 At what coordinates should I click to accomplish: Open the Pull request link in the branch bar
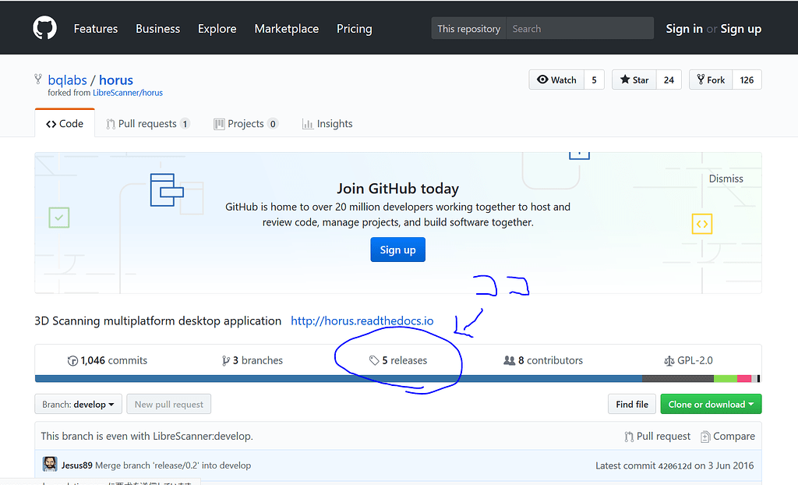pos(657,437)
